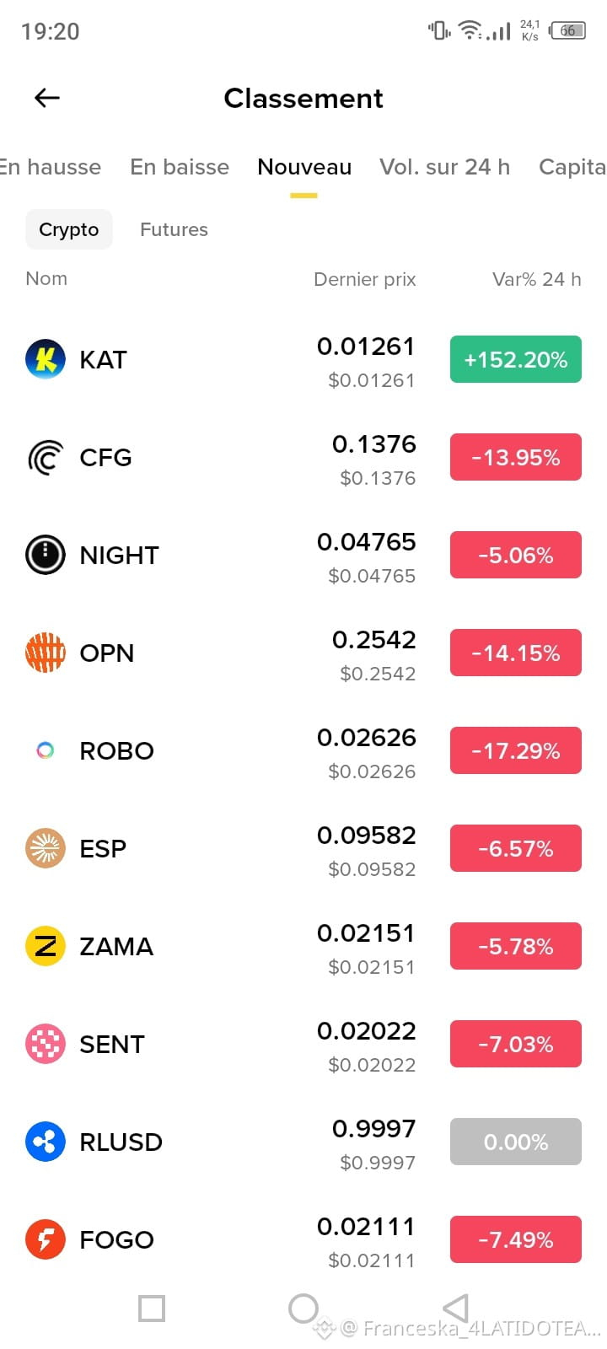This screenshot has height=1349, width=607.
Task: Tap the -17.29% change badge
Action: 516,750
